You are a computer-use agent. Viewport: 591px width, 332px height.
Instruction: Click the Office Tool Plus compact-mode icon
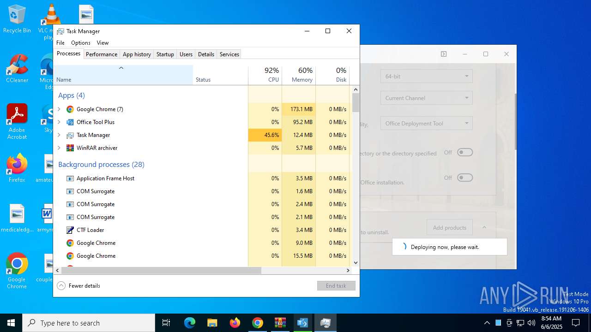pyautogui.click(x=444, y=54)
